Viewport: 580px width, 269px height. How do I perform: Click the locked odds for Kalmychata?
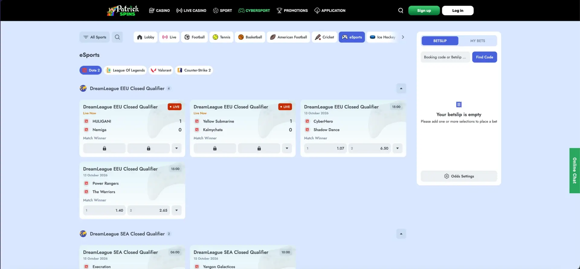click(x=259, y=148)
